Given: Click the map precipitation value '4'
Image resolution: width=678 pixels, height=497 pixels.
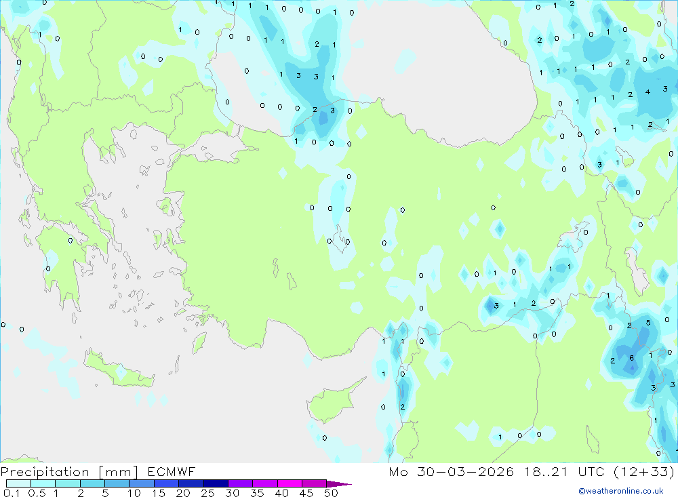Looking at the screenshot, I should point(647,92).
